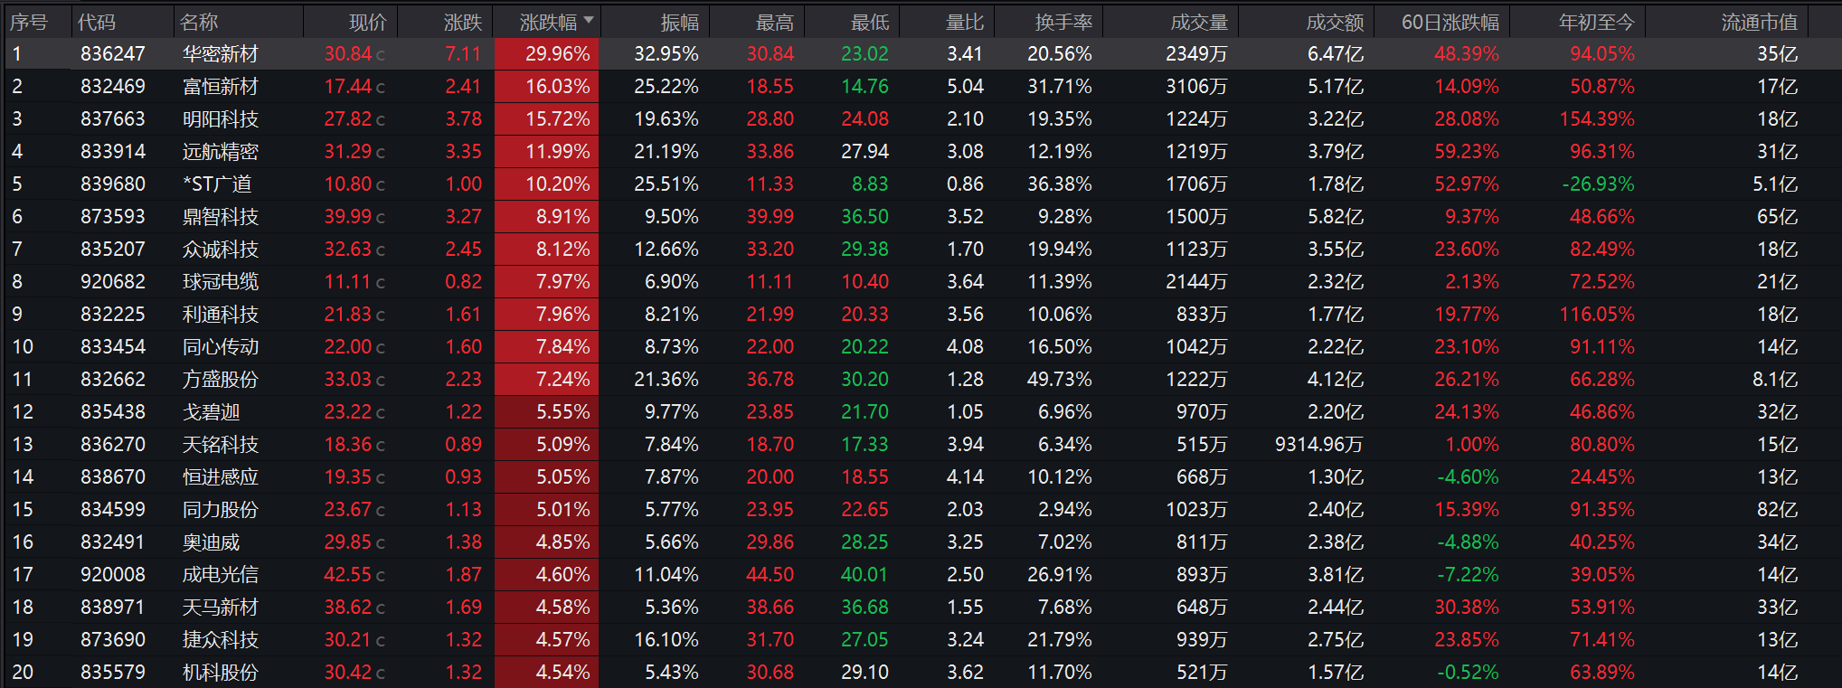Sort by 最低 column header
The height and width of the screenshot is (688, 1842).
tap(870, 22)
